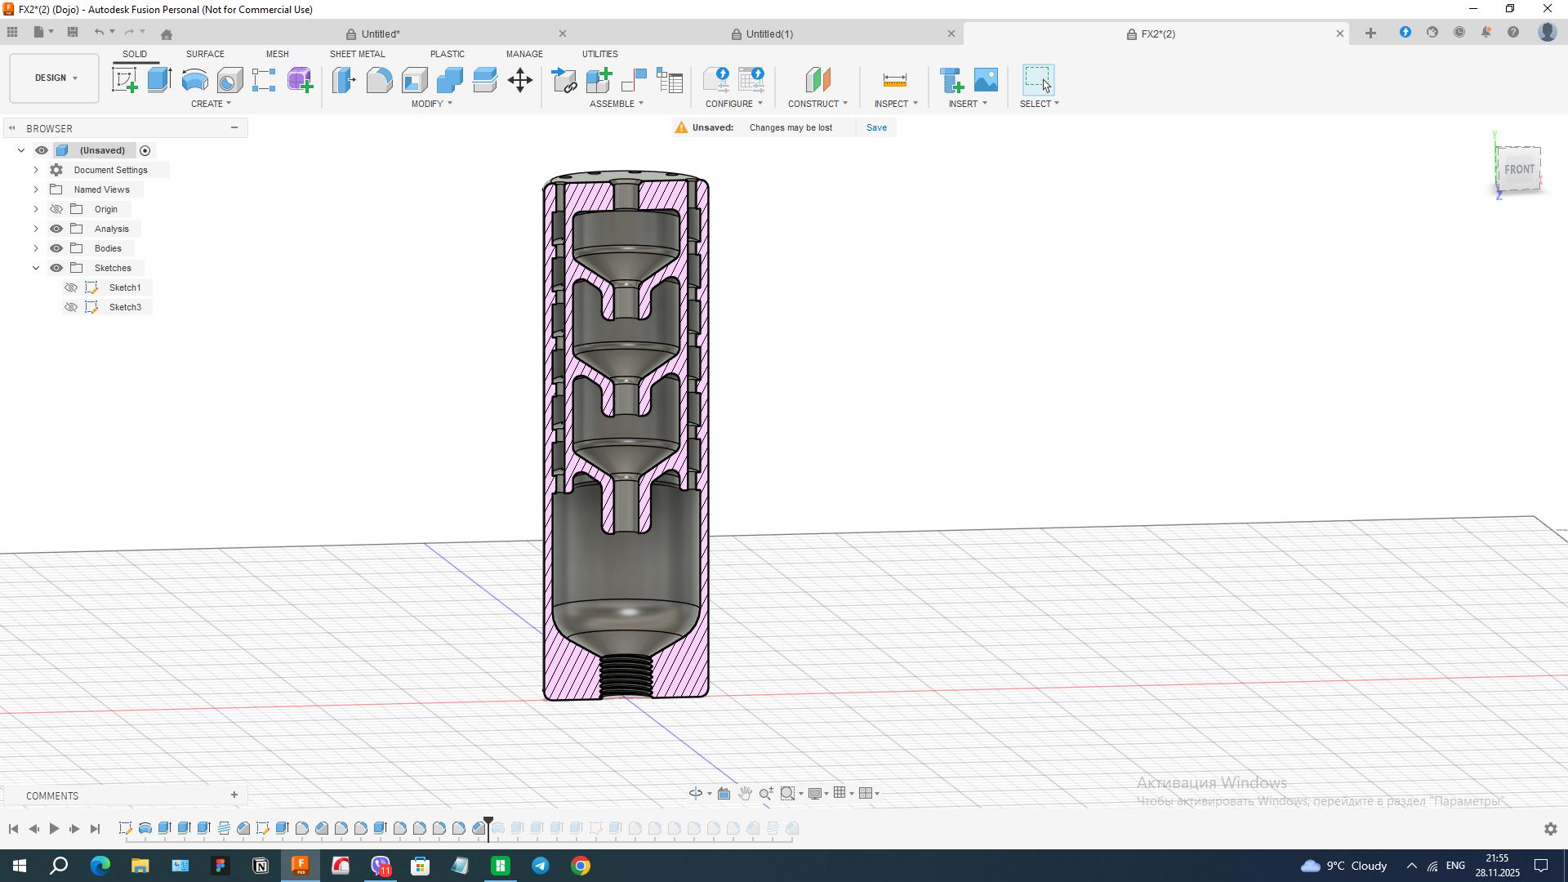Switch to the SURFACE tab
1568x882 pixels.
[x=205, y=54]
